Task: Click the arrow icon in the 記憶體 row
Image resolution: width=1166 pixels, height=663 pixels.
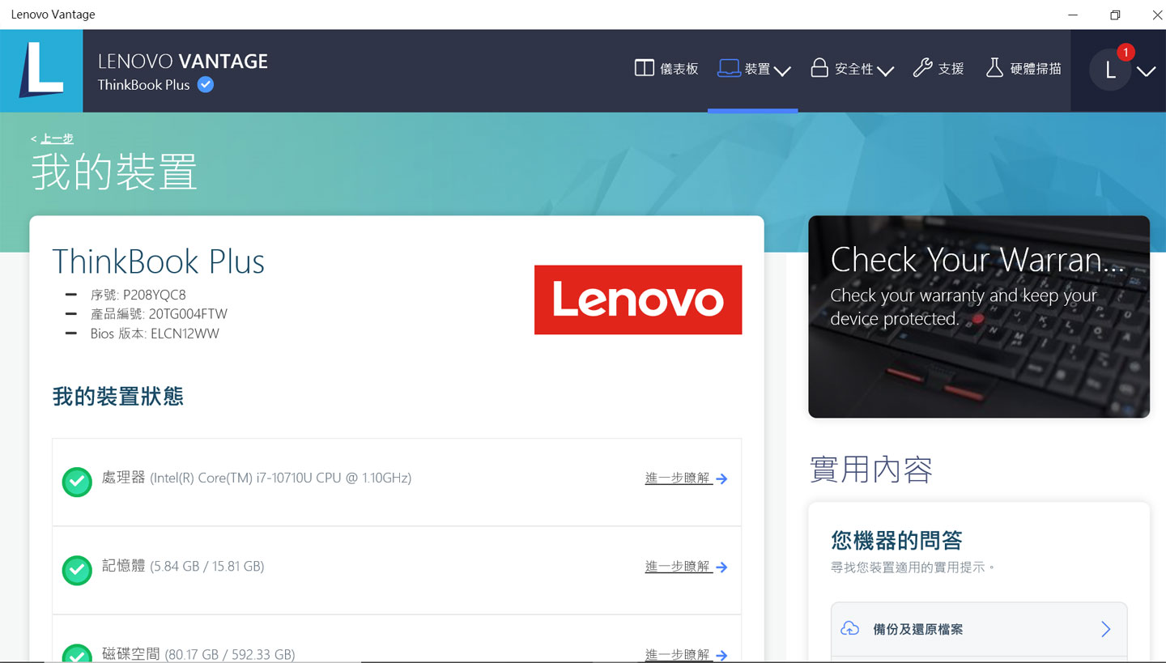Action: 721,567
